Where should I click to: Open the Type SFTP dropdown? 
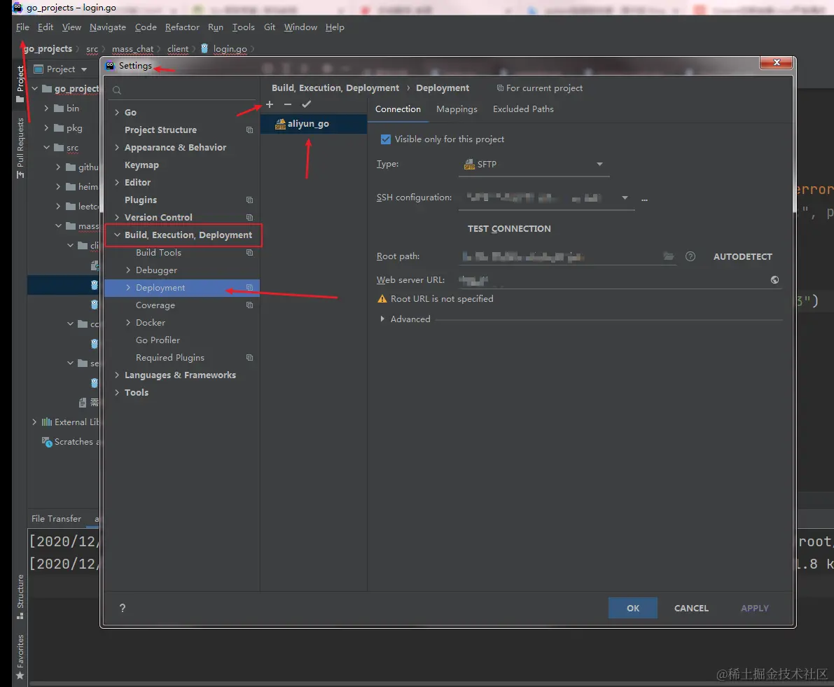coord(534,165)
